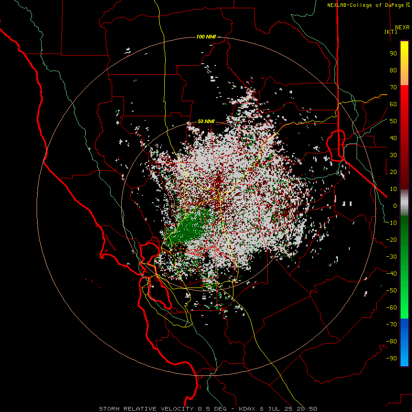
Task: Click the 80 value on the velocity scale
Action: coord(393,70)
